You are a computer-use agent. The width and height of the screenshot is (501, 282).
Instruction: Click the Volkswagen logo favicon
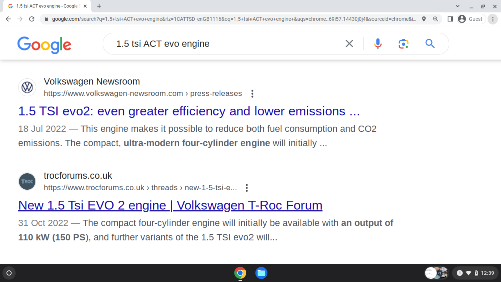pos(27,87)
